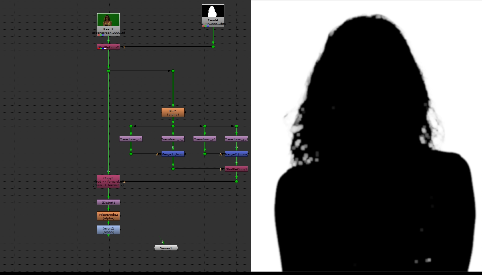Click the dot node directly below Read4
Screen dimensions: 482x275
[x=213, y=47]
